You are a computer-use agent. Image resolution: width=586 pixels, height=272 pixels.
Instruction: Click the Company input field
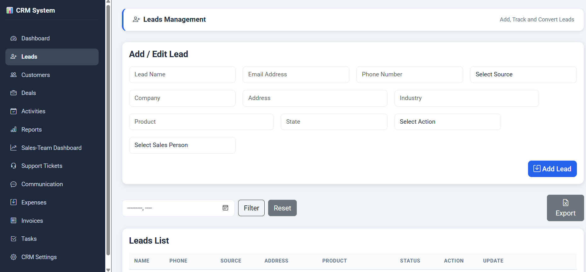(182, 98)
